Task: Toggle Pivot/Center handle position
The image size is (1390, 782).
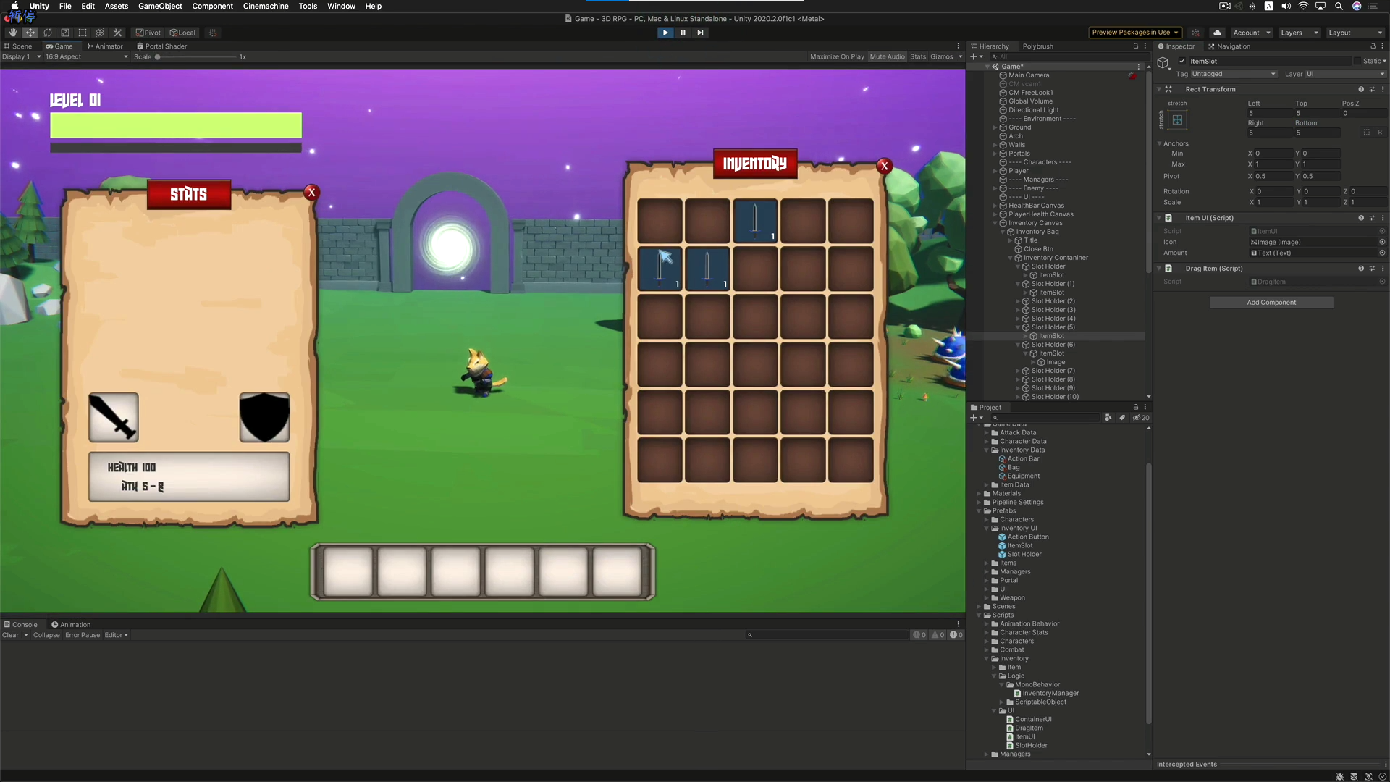Action: pyautogui.click(x=148, y=33)
